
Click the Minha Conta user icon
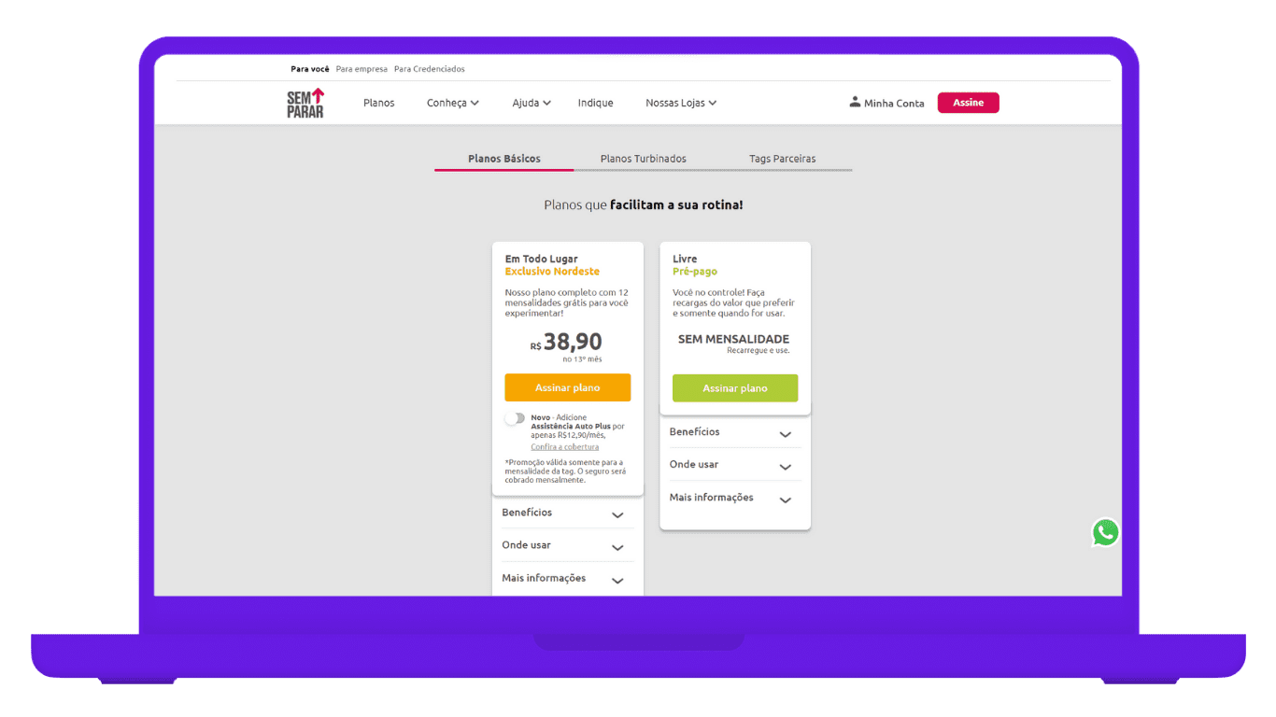(854, 102)
